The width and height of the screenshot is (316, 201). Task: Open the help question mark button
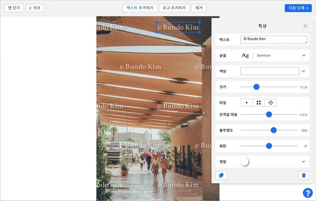point(308,193)
